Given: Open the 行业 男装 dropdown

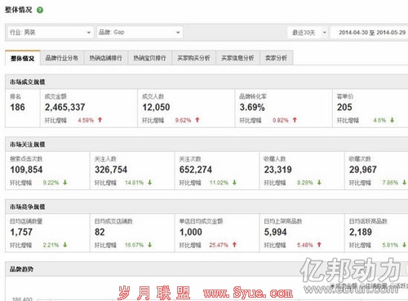Looking at the screenshot, I should coord(50,33).
